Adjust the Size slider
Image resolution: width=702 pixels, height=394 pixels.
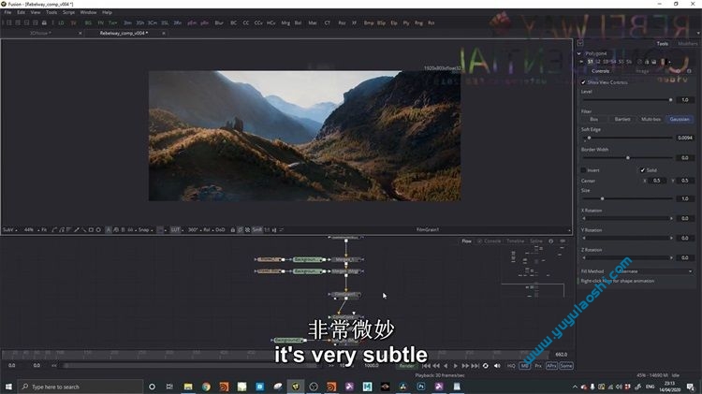click(x=628, y=198)
